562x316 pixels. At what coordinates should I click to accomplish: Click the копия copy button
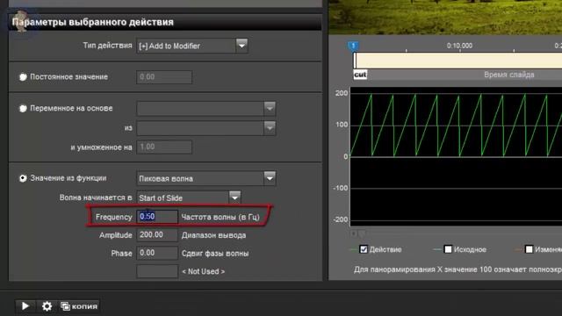(79, 306)
